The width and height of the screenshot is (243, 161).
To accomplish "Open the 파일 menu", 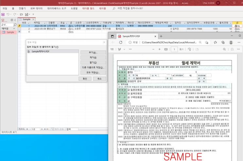I will 5,8.
